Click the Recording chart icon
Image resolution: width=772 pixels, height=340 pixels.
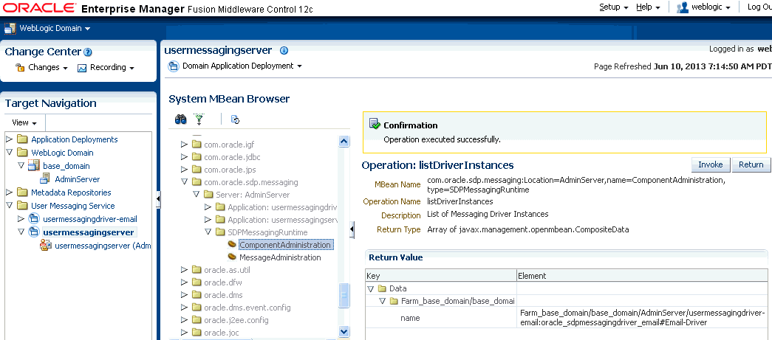coord(82,68)
